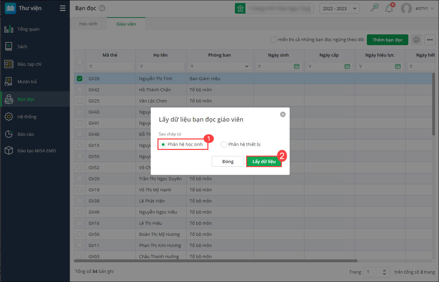Screen dimensions: 439x282
Task: Click the Thư viện book logo
Action: [10, 8]
